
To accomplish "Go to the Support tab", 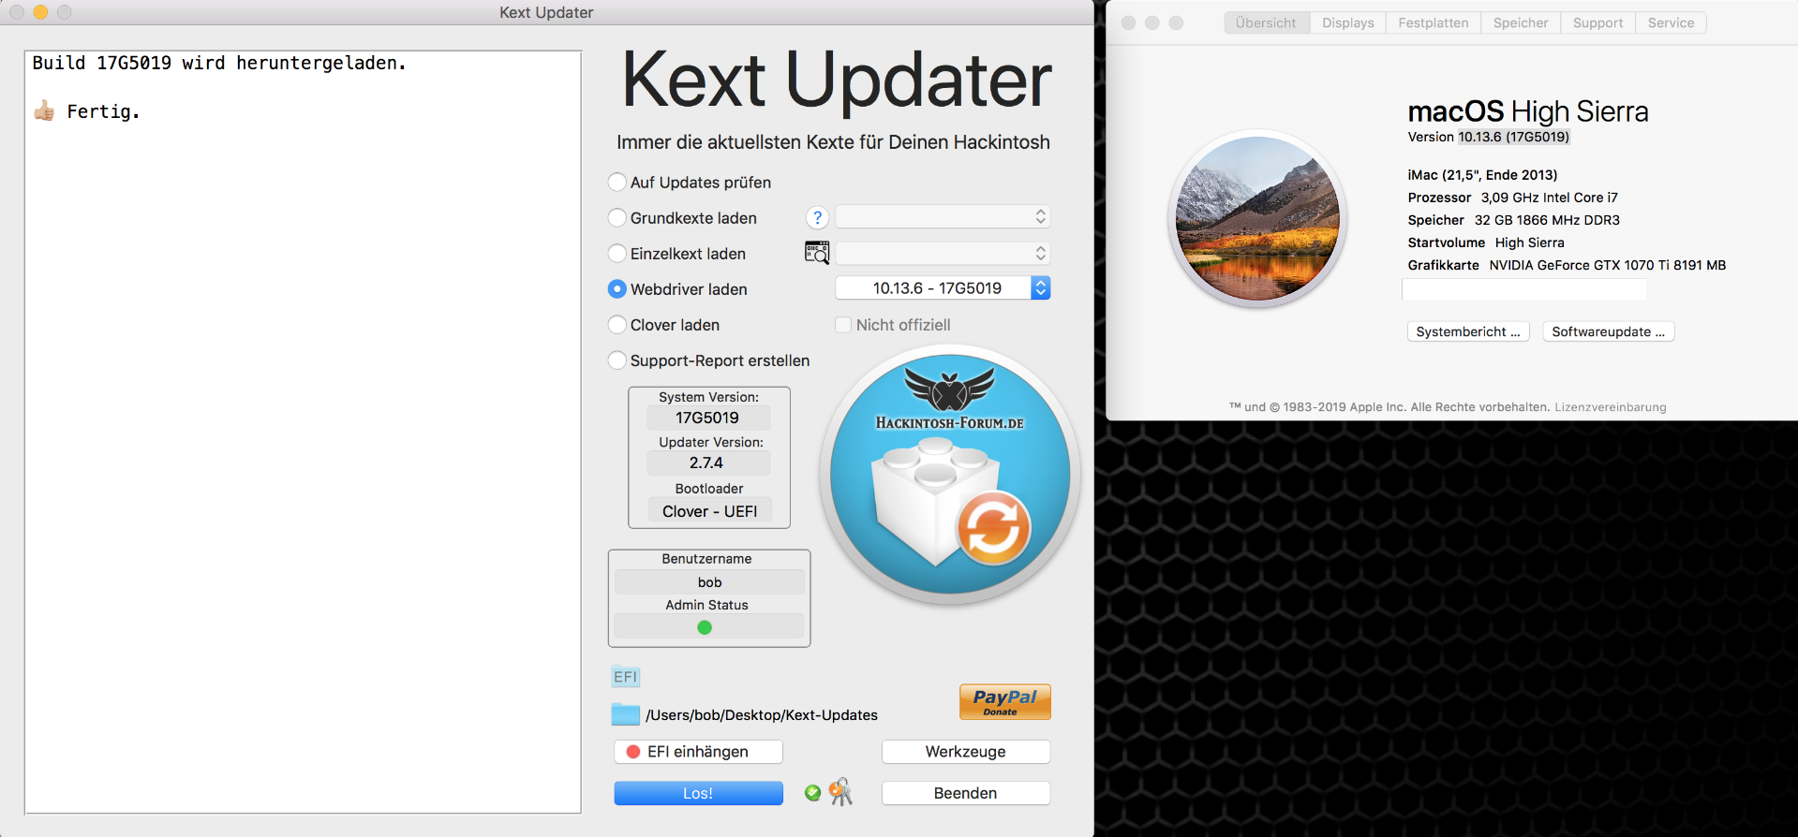I will tap(1597, 22).
